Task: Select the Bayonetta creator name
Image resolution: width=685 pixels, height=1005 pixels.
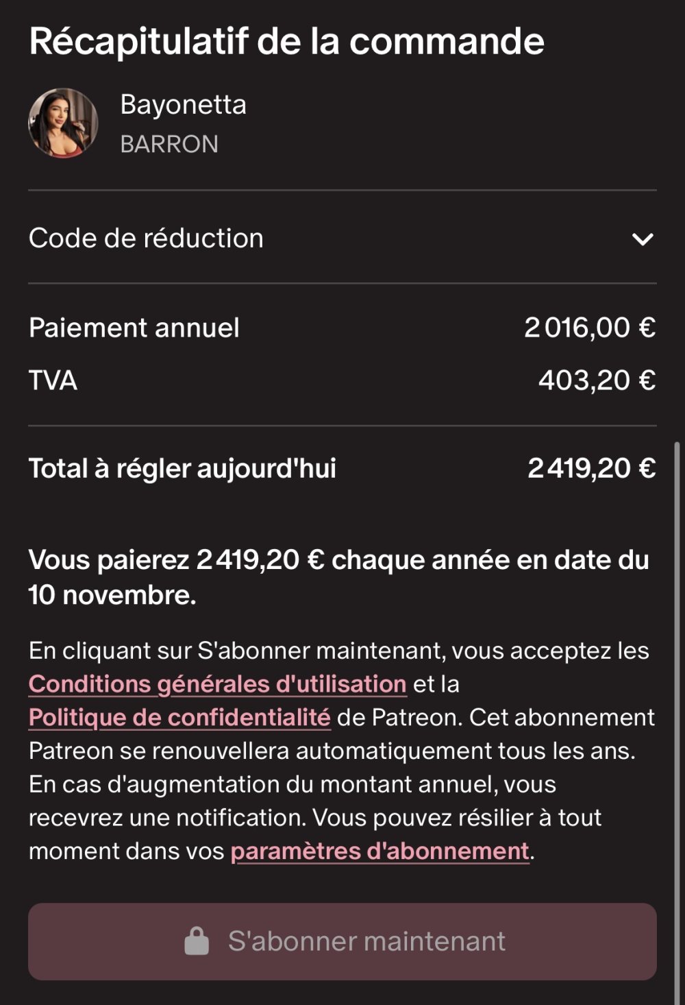Action: tap(183, 105)
